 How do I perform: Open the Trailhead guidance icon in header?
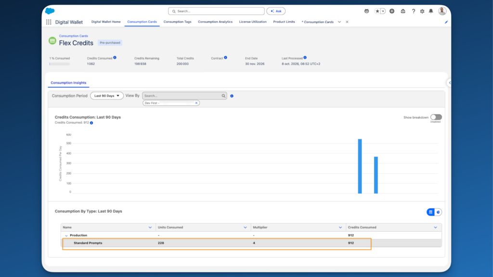pos(403,11)
